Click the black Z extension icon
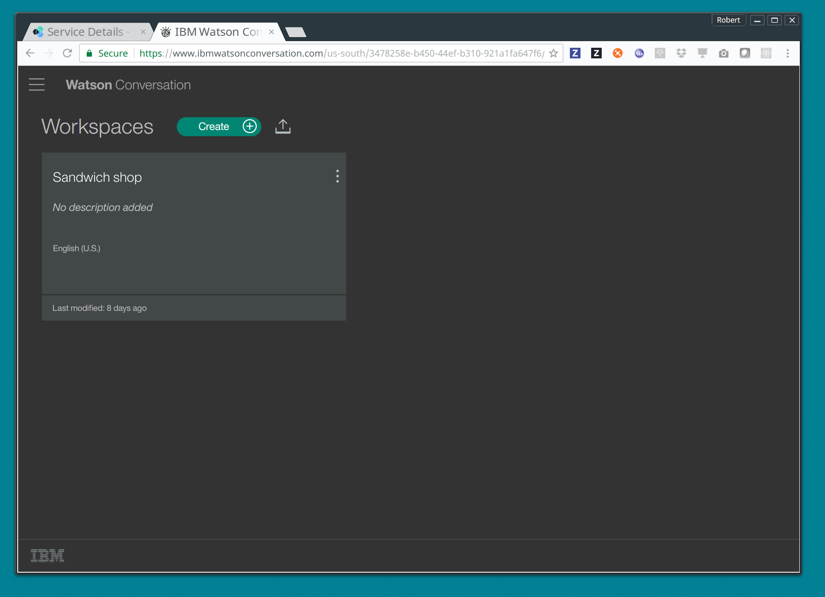The height and width of the screenshot is (597, 825). 596,54
